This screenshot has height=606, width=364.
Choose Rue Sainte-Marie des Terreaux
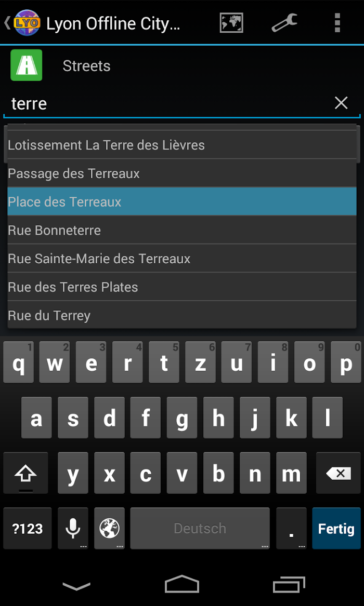coord(181,258)
